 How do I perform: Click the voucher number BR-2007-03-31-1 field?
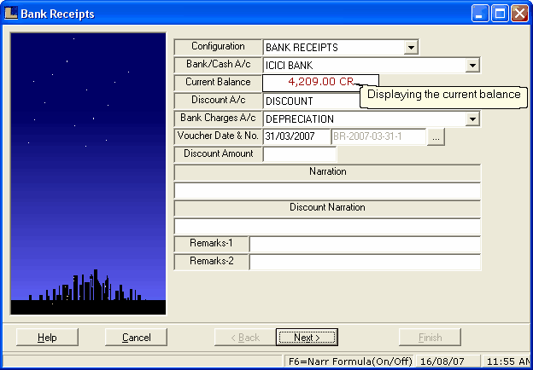378,136
